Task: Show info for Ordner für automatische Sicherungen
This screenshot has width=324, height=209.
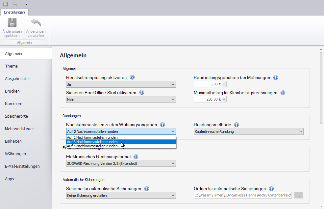Action: [x=271, y=189]
